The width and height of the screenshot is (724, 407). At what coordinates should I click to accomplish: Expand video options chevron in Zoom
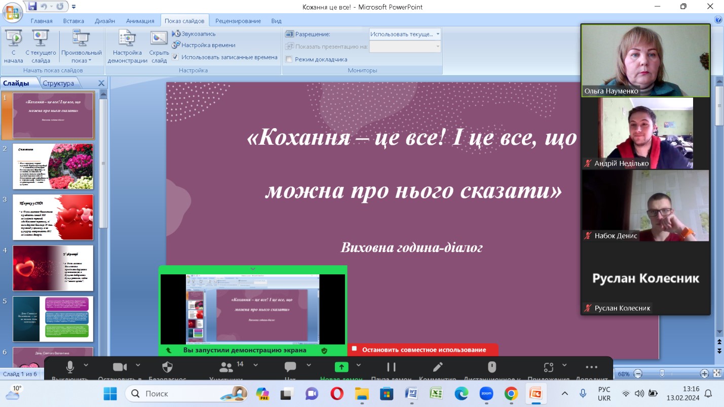coord(137,364)
